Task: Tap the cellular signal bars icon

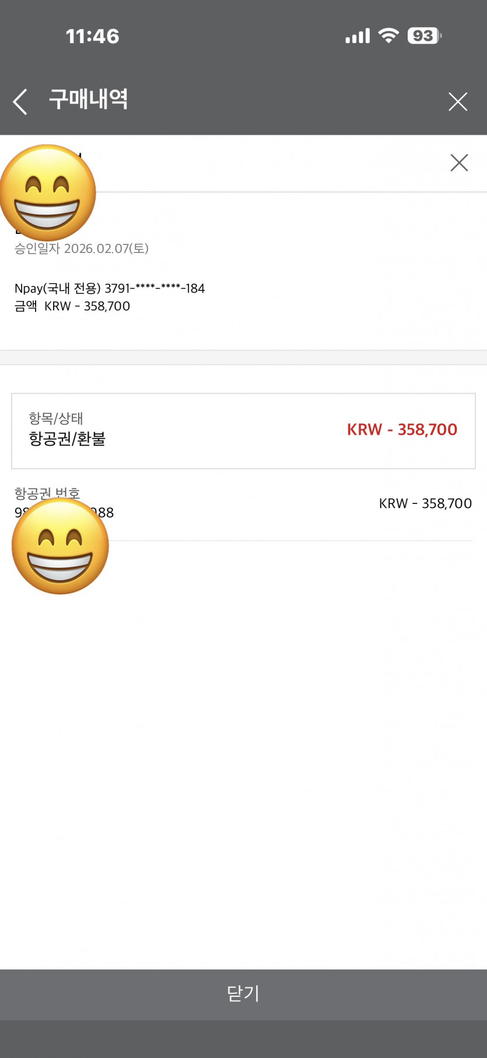Action: click(x=358, y=36)
